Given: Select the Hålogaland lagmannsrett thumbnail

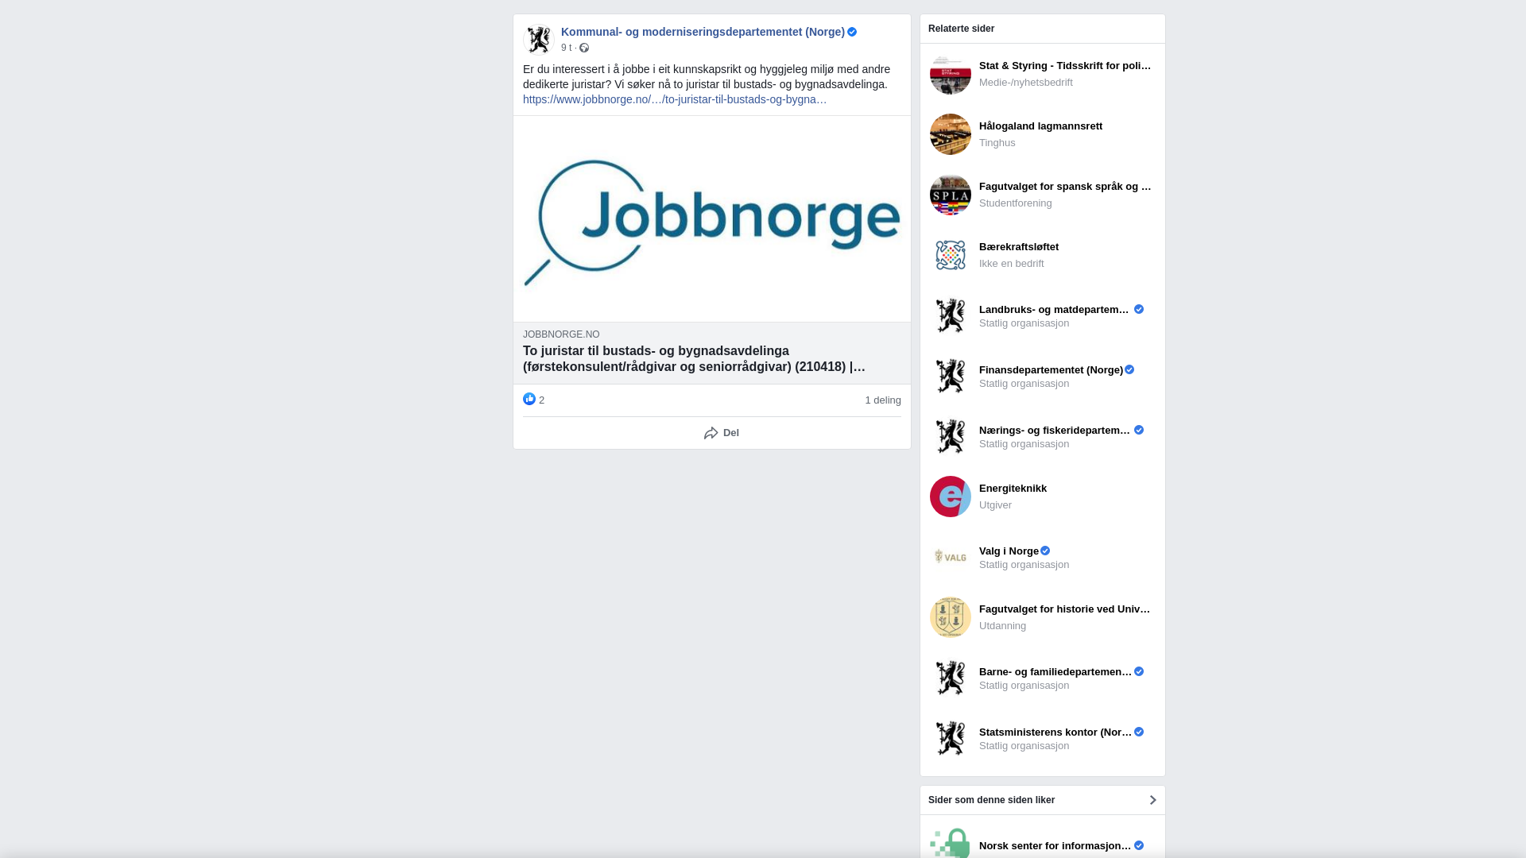Looking at the screenshot, I should (950, 134).
